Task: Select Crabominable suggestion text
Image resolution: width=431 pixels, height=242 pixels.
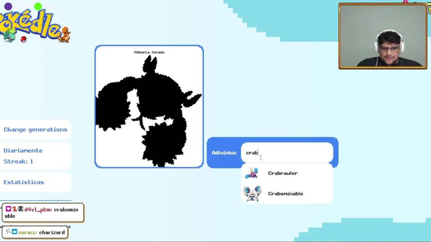Action: [x=286, y=194]
